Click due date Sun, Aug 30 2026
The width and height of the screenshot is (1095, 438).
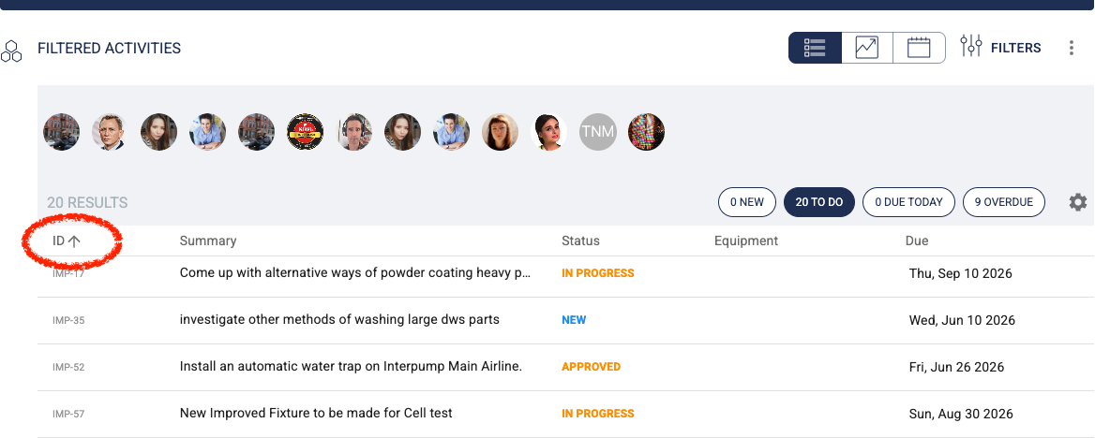pyautogui.click(x=961, y=414)
